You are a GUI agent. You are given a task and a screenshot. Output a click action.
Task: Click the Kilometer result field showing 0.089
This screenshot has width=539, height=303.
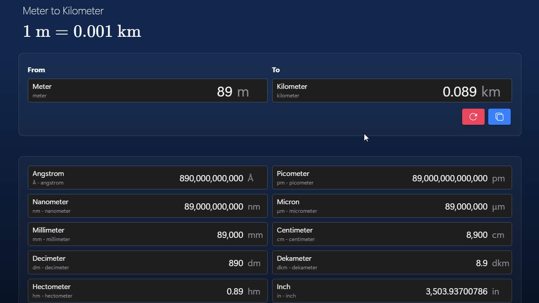click(x=391, y=90)
